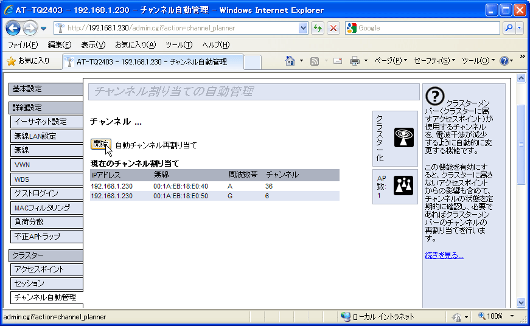530x326 pixels.
Task: Click the green Refresh page icon
Action: pos(318,28)
